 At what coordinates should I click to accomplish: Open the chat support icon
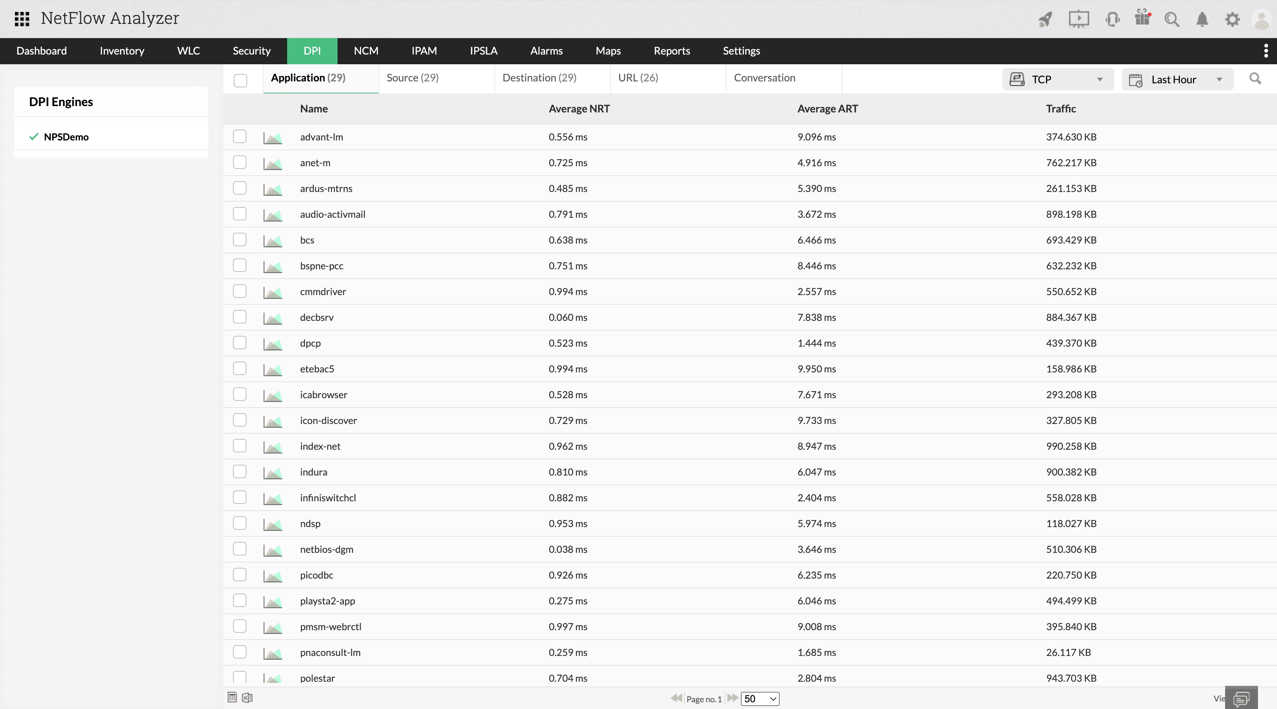coord(1241,699)
